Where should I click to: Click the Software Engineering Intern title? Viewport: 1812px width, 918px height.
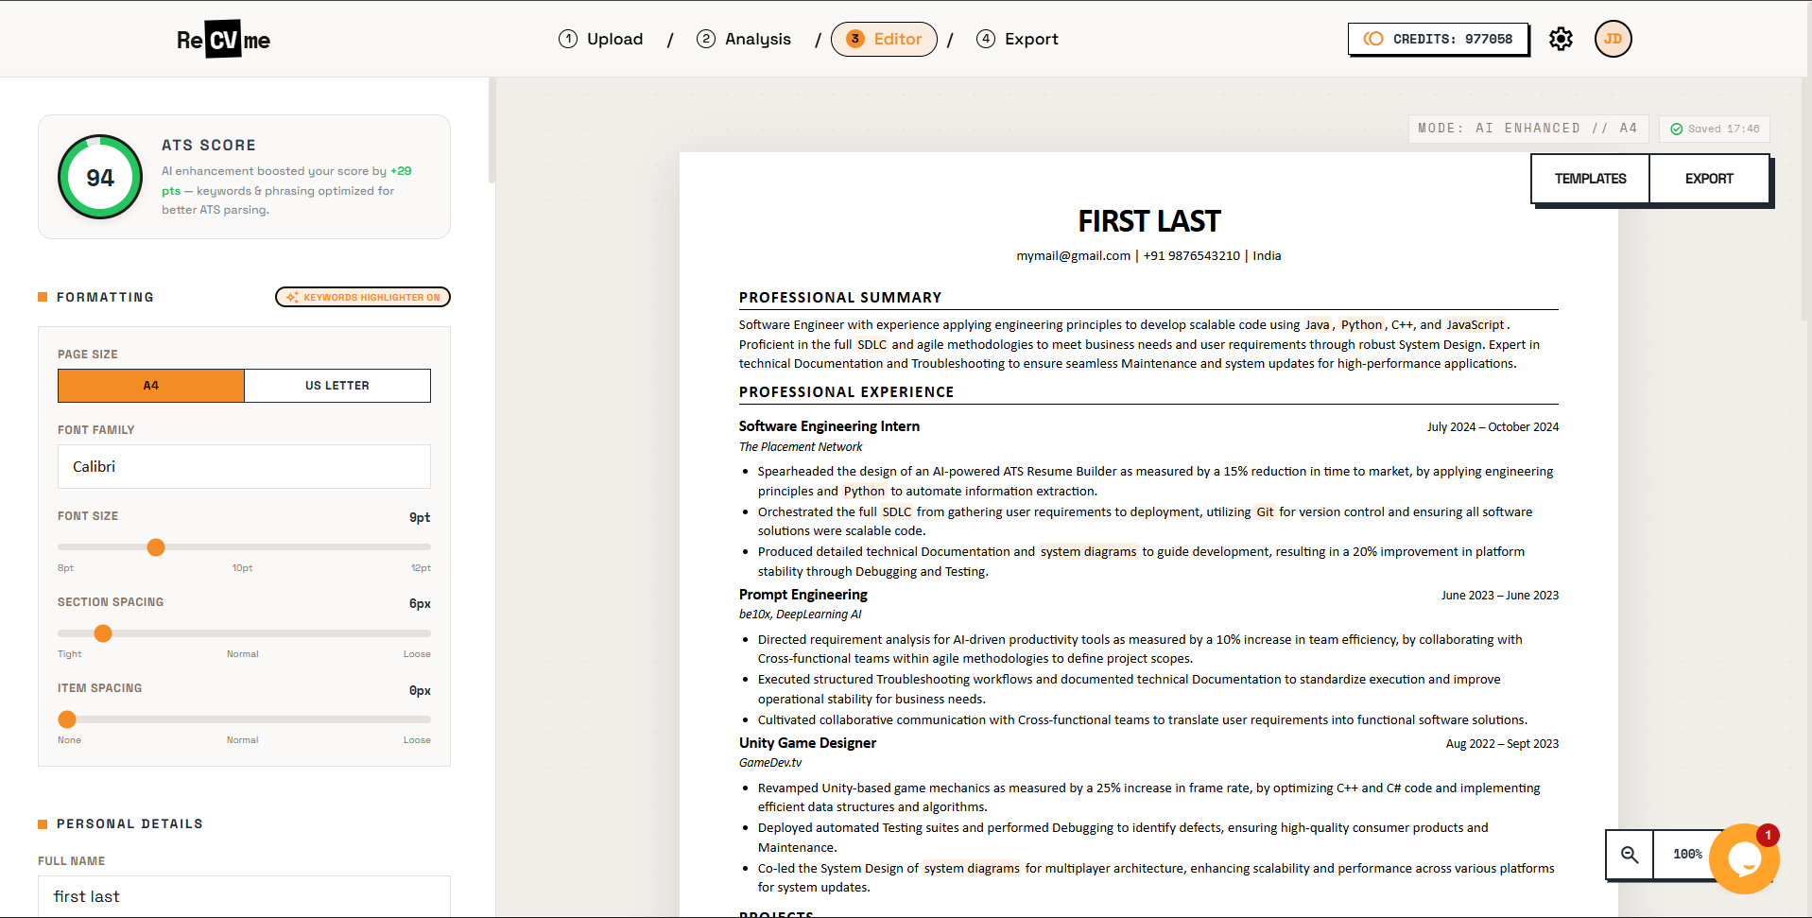point(829,426)
